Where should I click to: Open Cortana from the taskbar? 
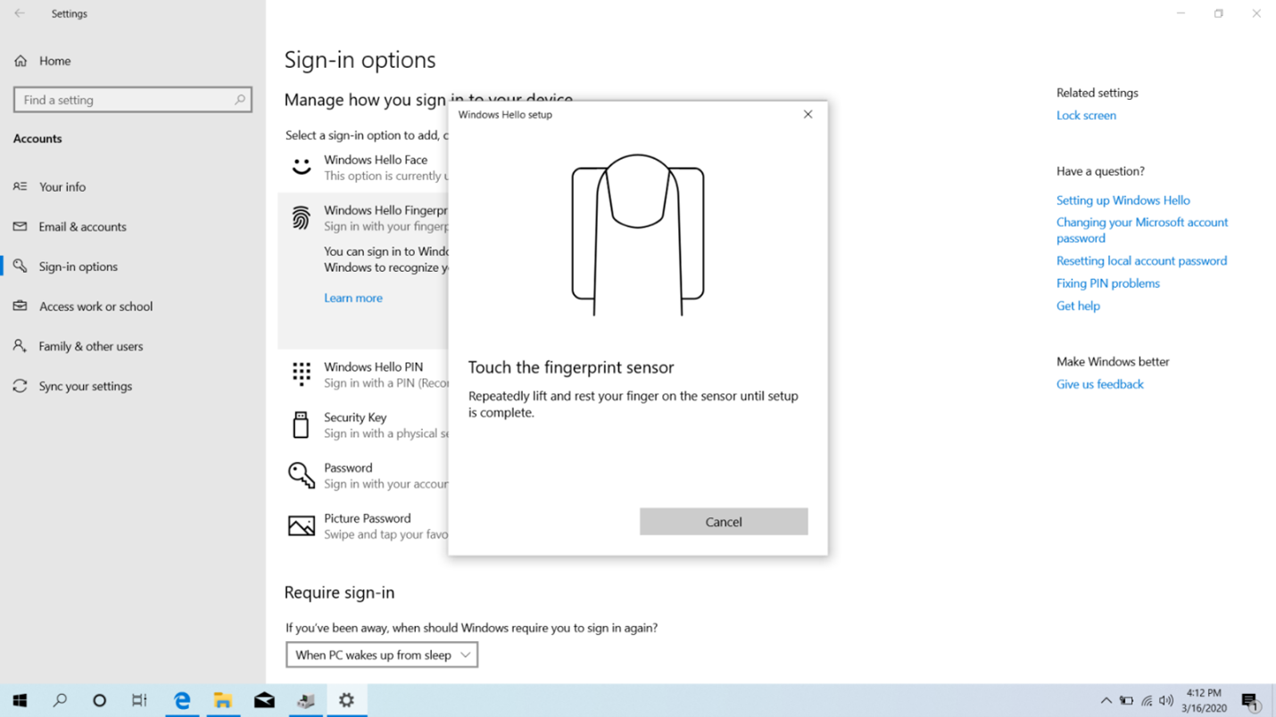99,701
